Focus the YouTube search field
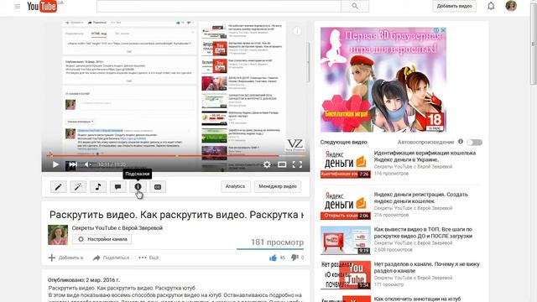Image resolution: width=537 pixels, height=302 pixels. (x=219, y=6)
